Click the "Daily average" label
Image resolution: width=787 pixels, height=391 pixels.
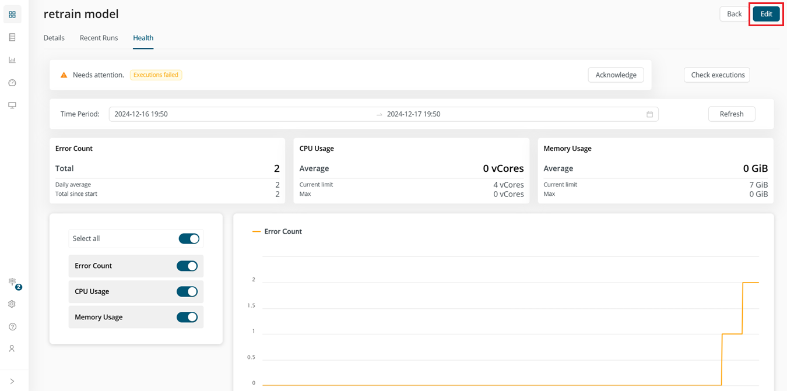tap(73, 185)
